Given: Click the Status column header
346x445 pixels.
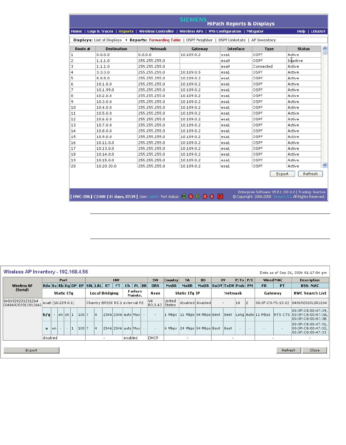Looking at the screenshot, I should 304,49.
